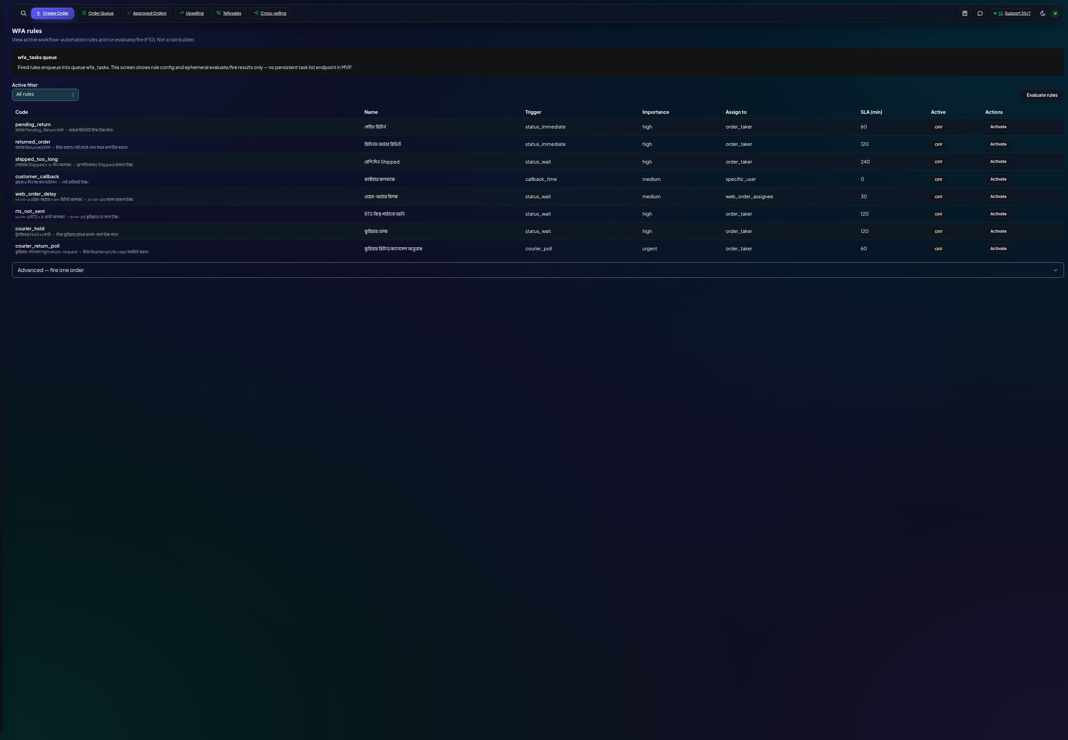
Task: Click OFF badge in courier_hold row
Action: point(938,231)
